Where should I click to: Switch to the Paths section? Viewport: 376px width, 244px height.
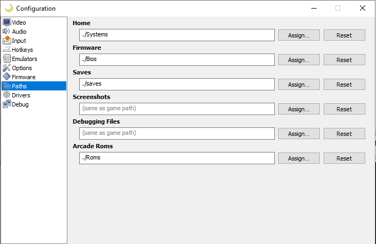[34, 86]
